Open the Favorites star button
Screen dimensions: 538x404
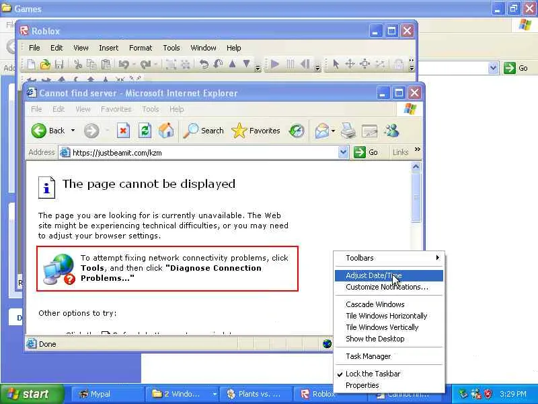point(256,131)
